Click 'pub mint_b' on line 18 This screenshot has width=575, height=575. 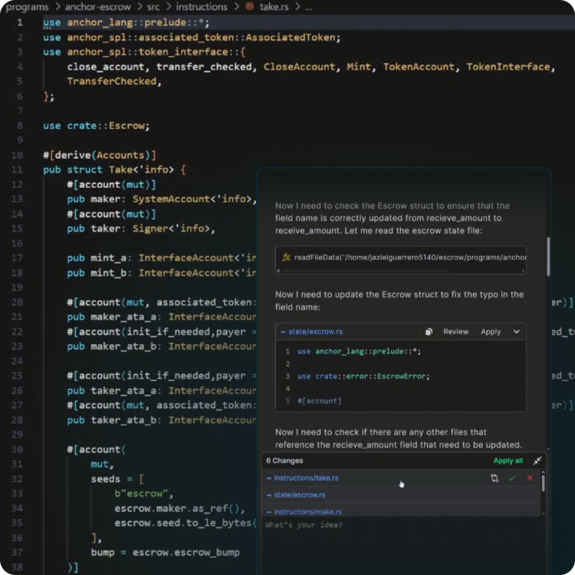97,273
